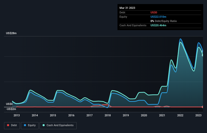Select the Cash data point marker at Mar 2023
Viewport: 207px width, 133px height.
pyautogui.click(x=203, y=55)
